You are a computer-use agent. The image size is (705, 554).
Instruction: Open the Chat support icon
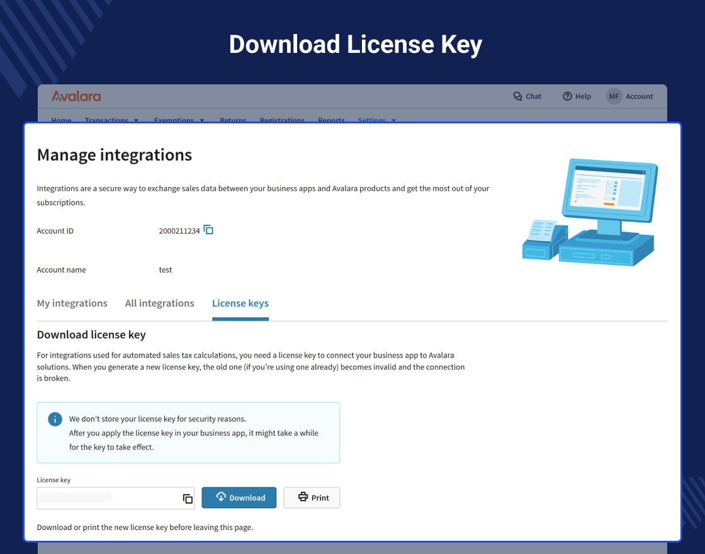(x=517, y=96)
